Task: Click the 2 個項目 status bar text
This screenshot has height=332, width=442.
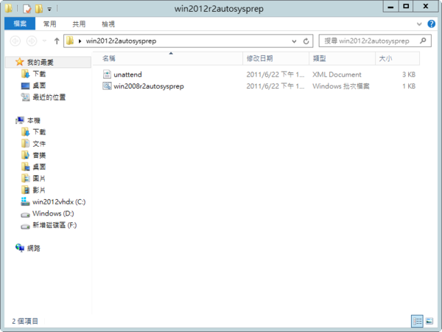Action: pyautogui.click(x=25, y=321)
